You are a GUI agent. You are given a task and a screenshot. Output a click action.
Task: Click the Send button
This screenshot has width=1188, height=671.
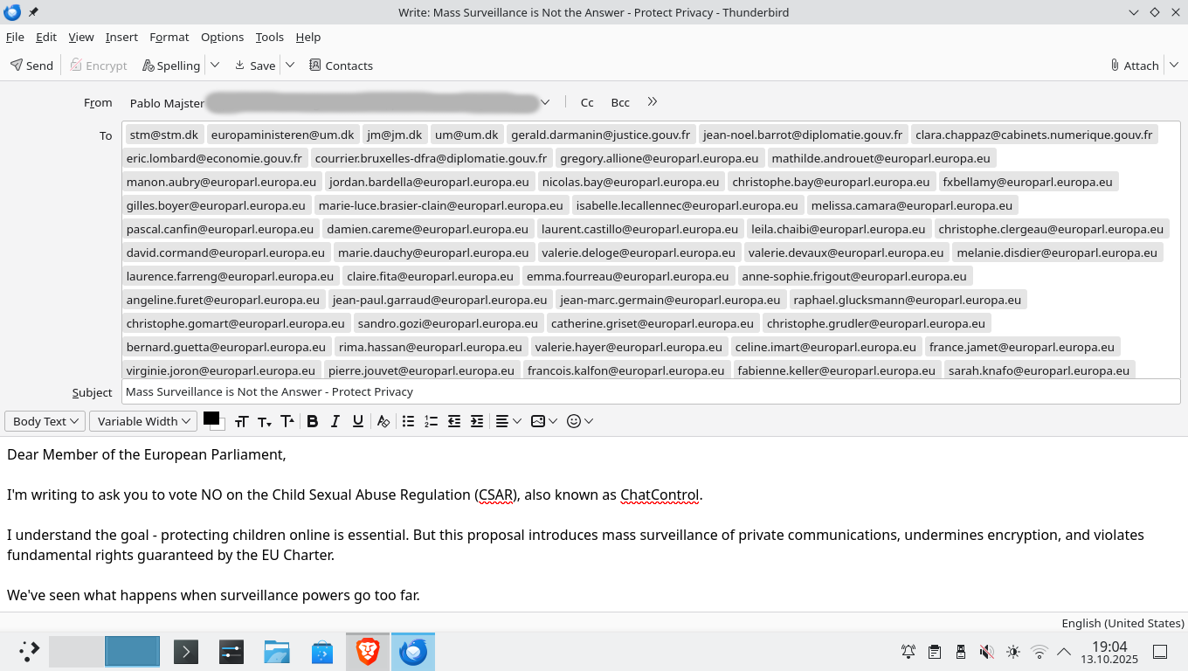pos(31,66)
